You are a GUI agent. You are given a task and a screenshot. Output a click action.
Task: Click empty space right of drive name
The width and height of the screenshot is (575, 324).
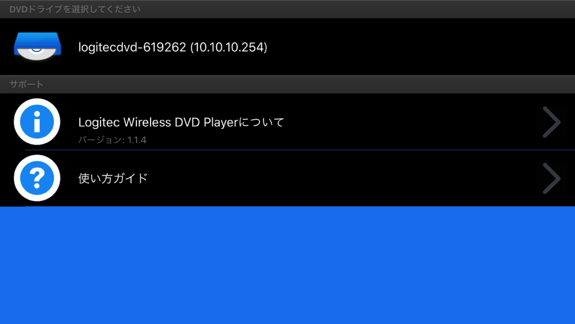(x=418, y=47)
